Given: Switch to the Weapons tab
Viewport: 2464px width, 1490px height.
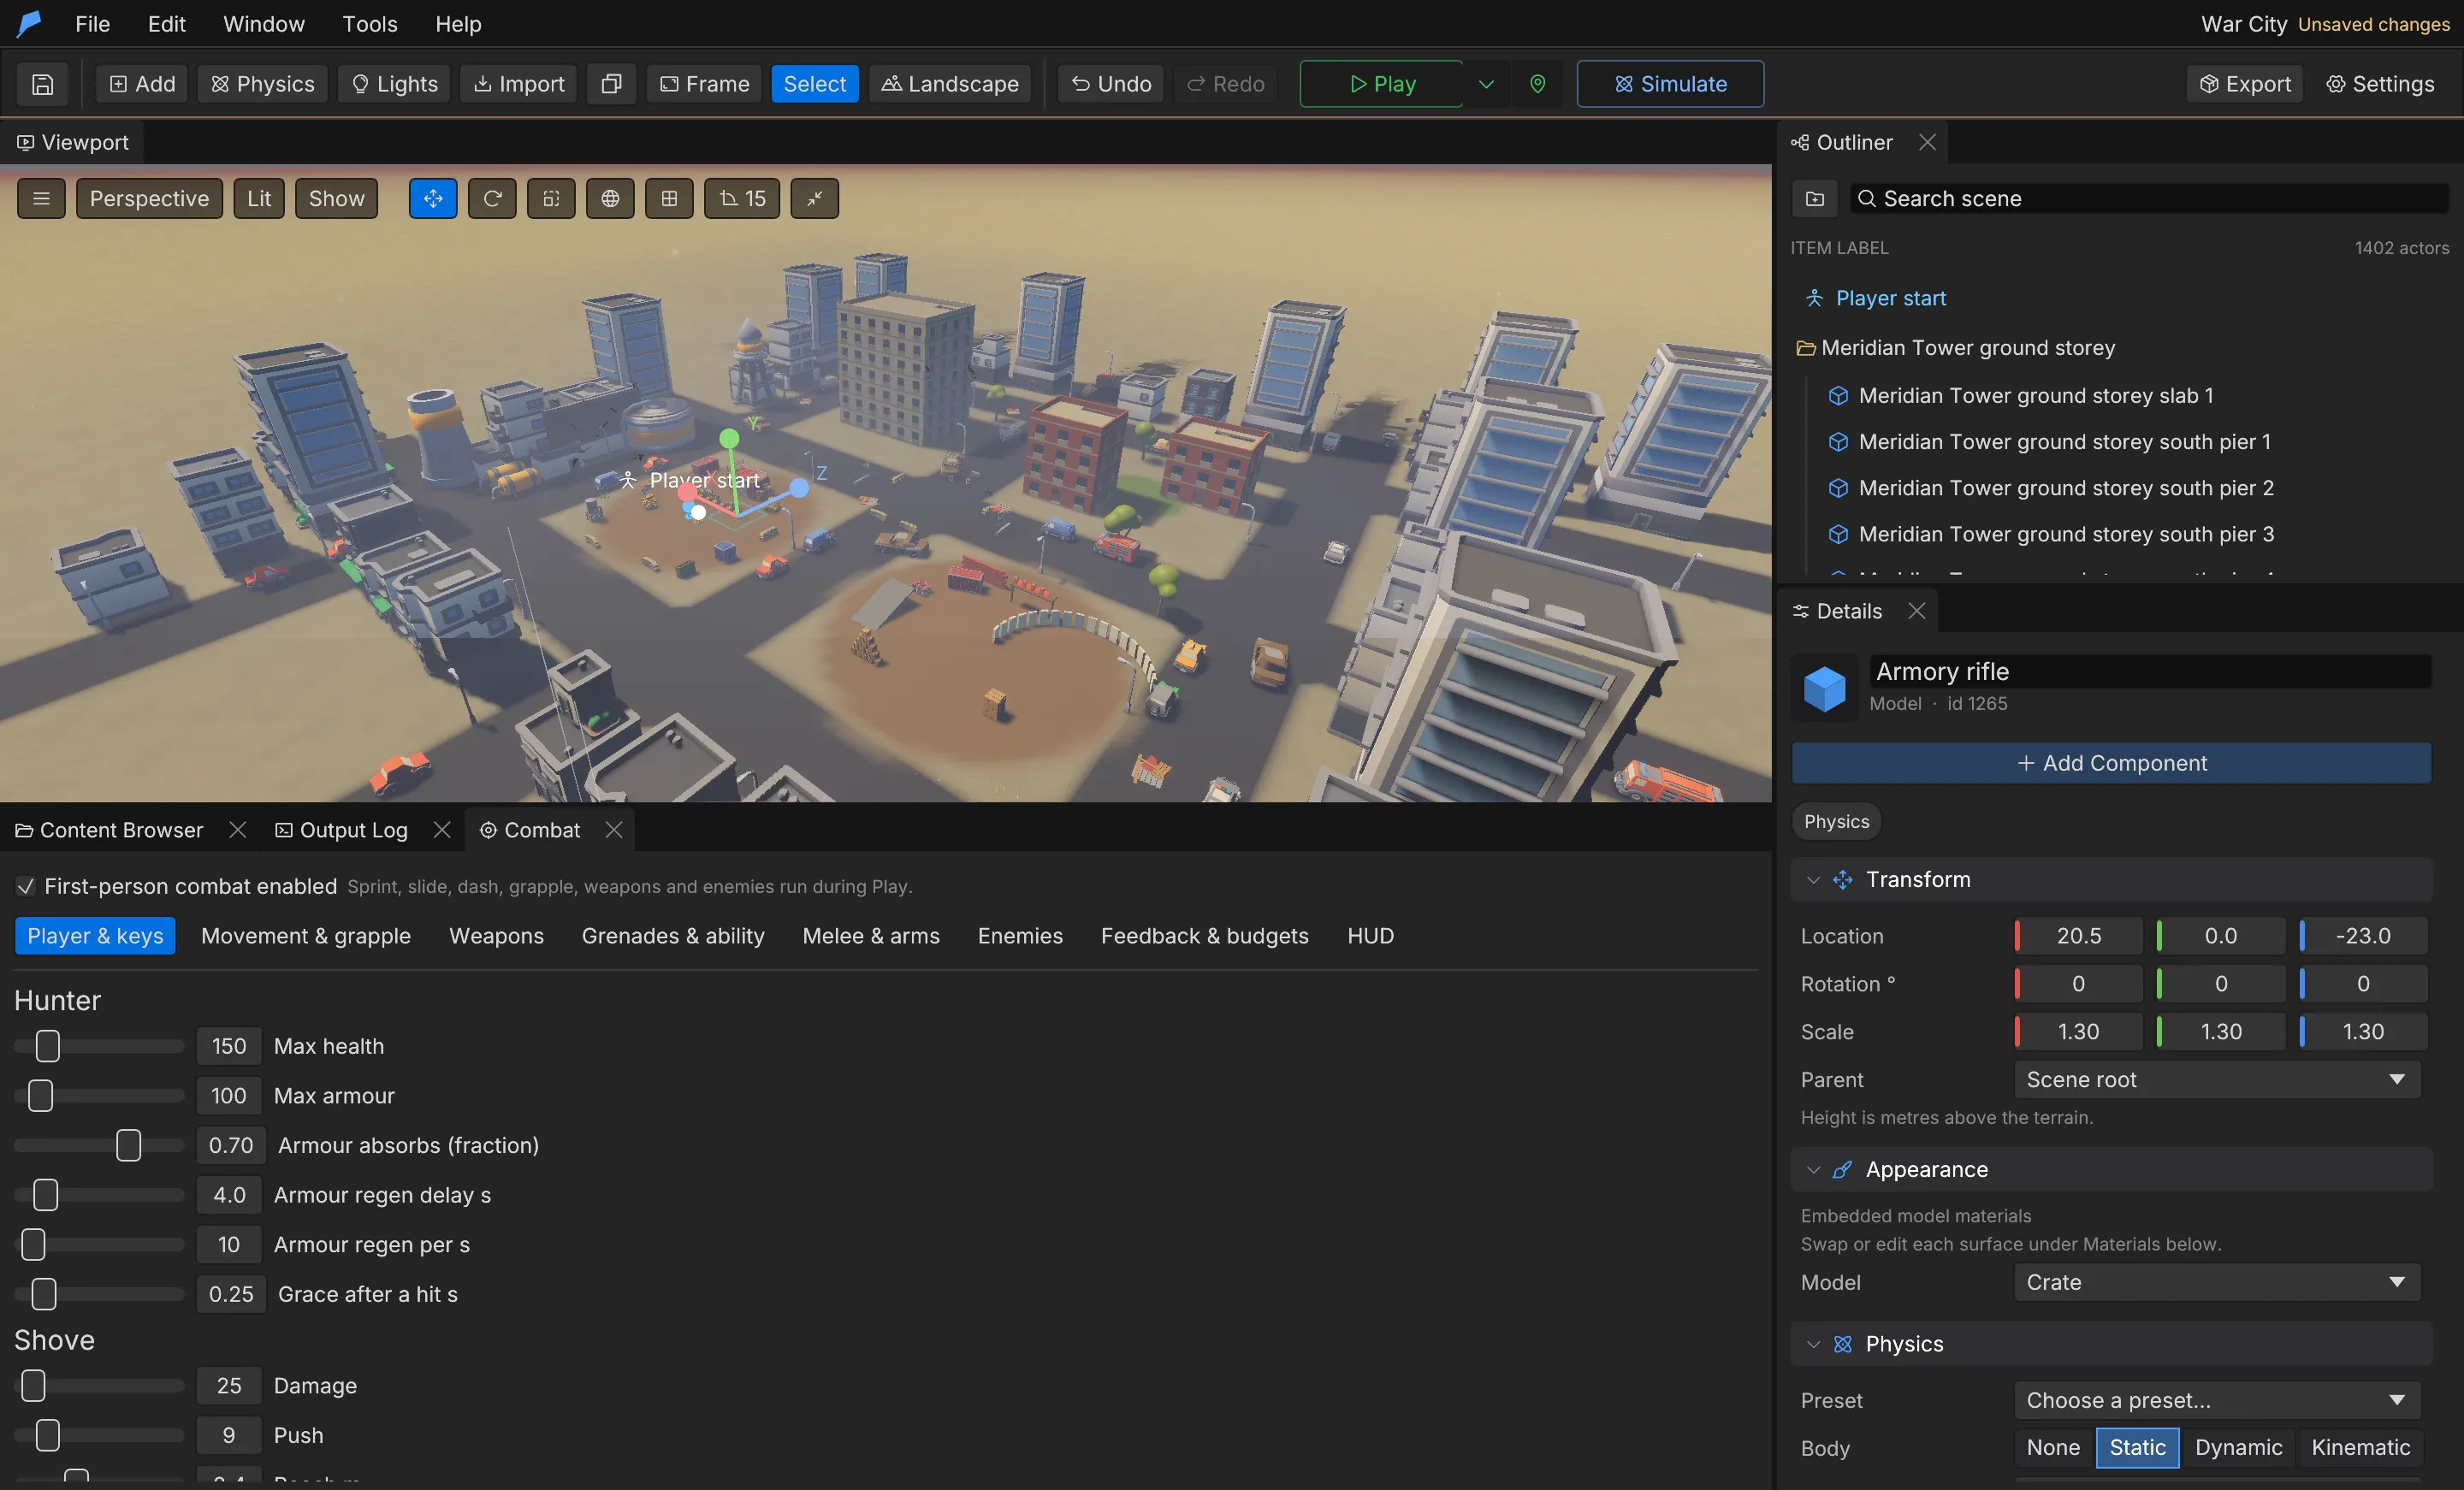Looking at the screenshot, I should 496,936.
